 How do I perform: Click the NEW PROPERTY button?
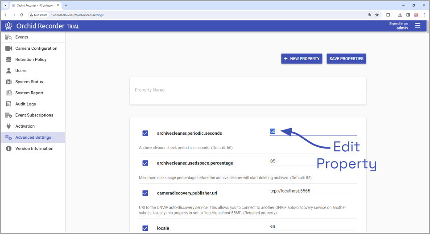pos(302,59)
